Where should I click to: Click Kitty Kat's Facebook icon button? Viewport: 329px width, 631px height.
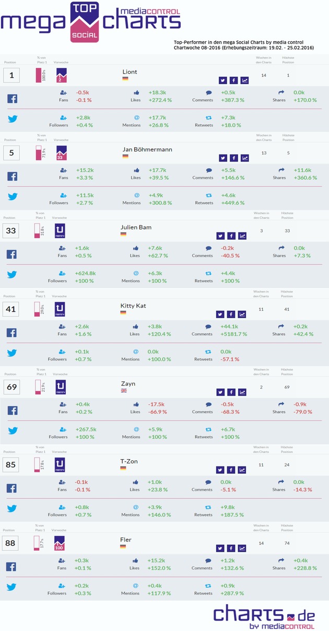point(231,314)
